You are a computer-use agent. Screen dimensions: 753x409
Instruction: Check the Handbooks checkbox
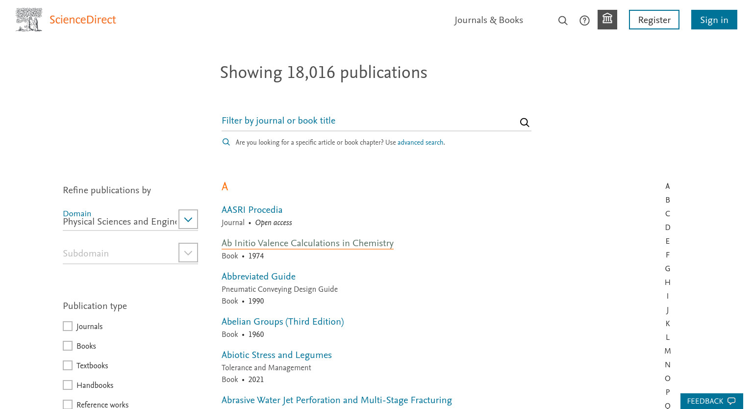pyautogui.click(x=68, y=385)
